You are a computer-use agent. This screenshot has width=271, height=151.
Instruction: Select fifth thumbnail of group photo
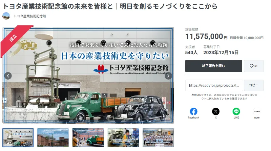158,138
